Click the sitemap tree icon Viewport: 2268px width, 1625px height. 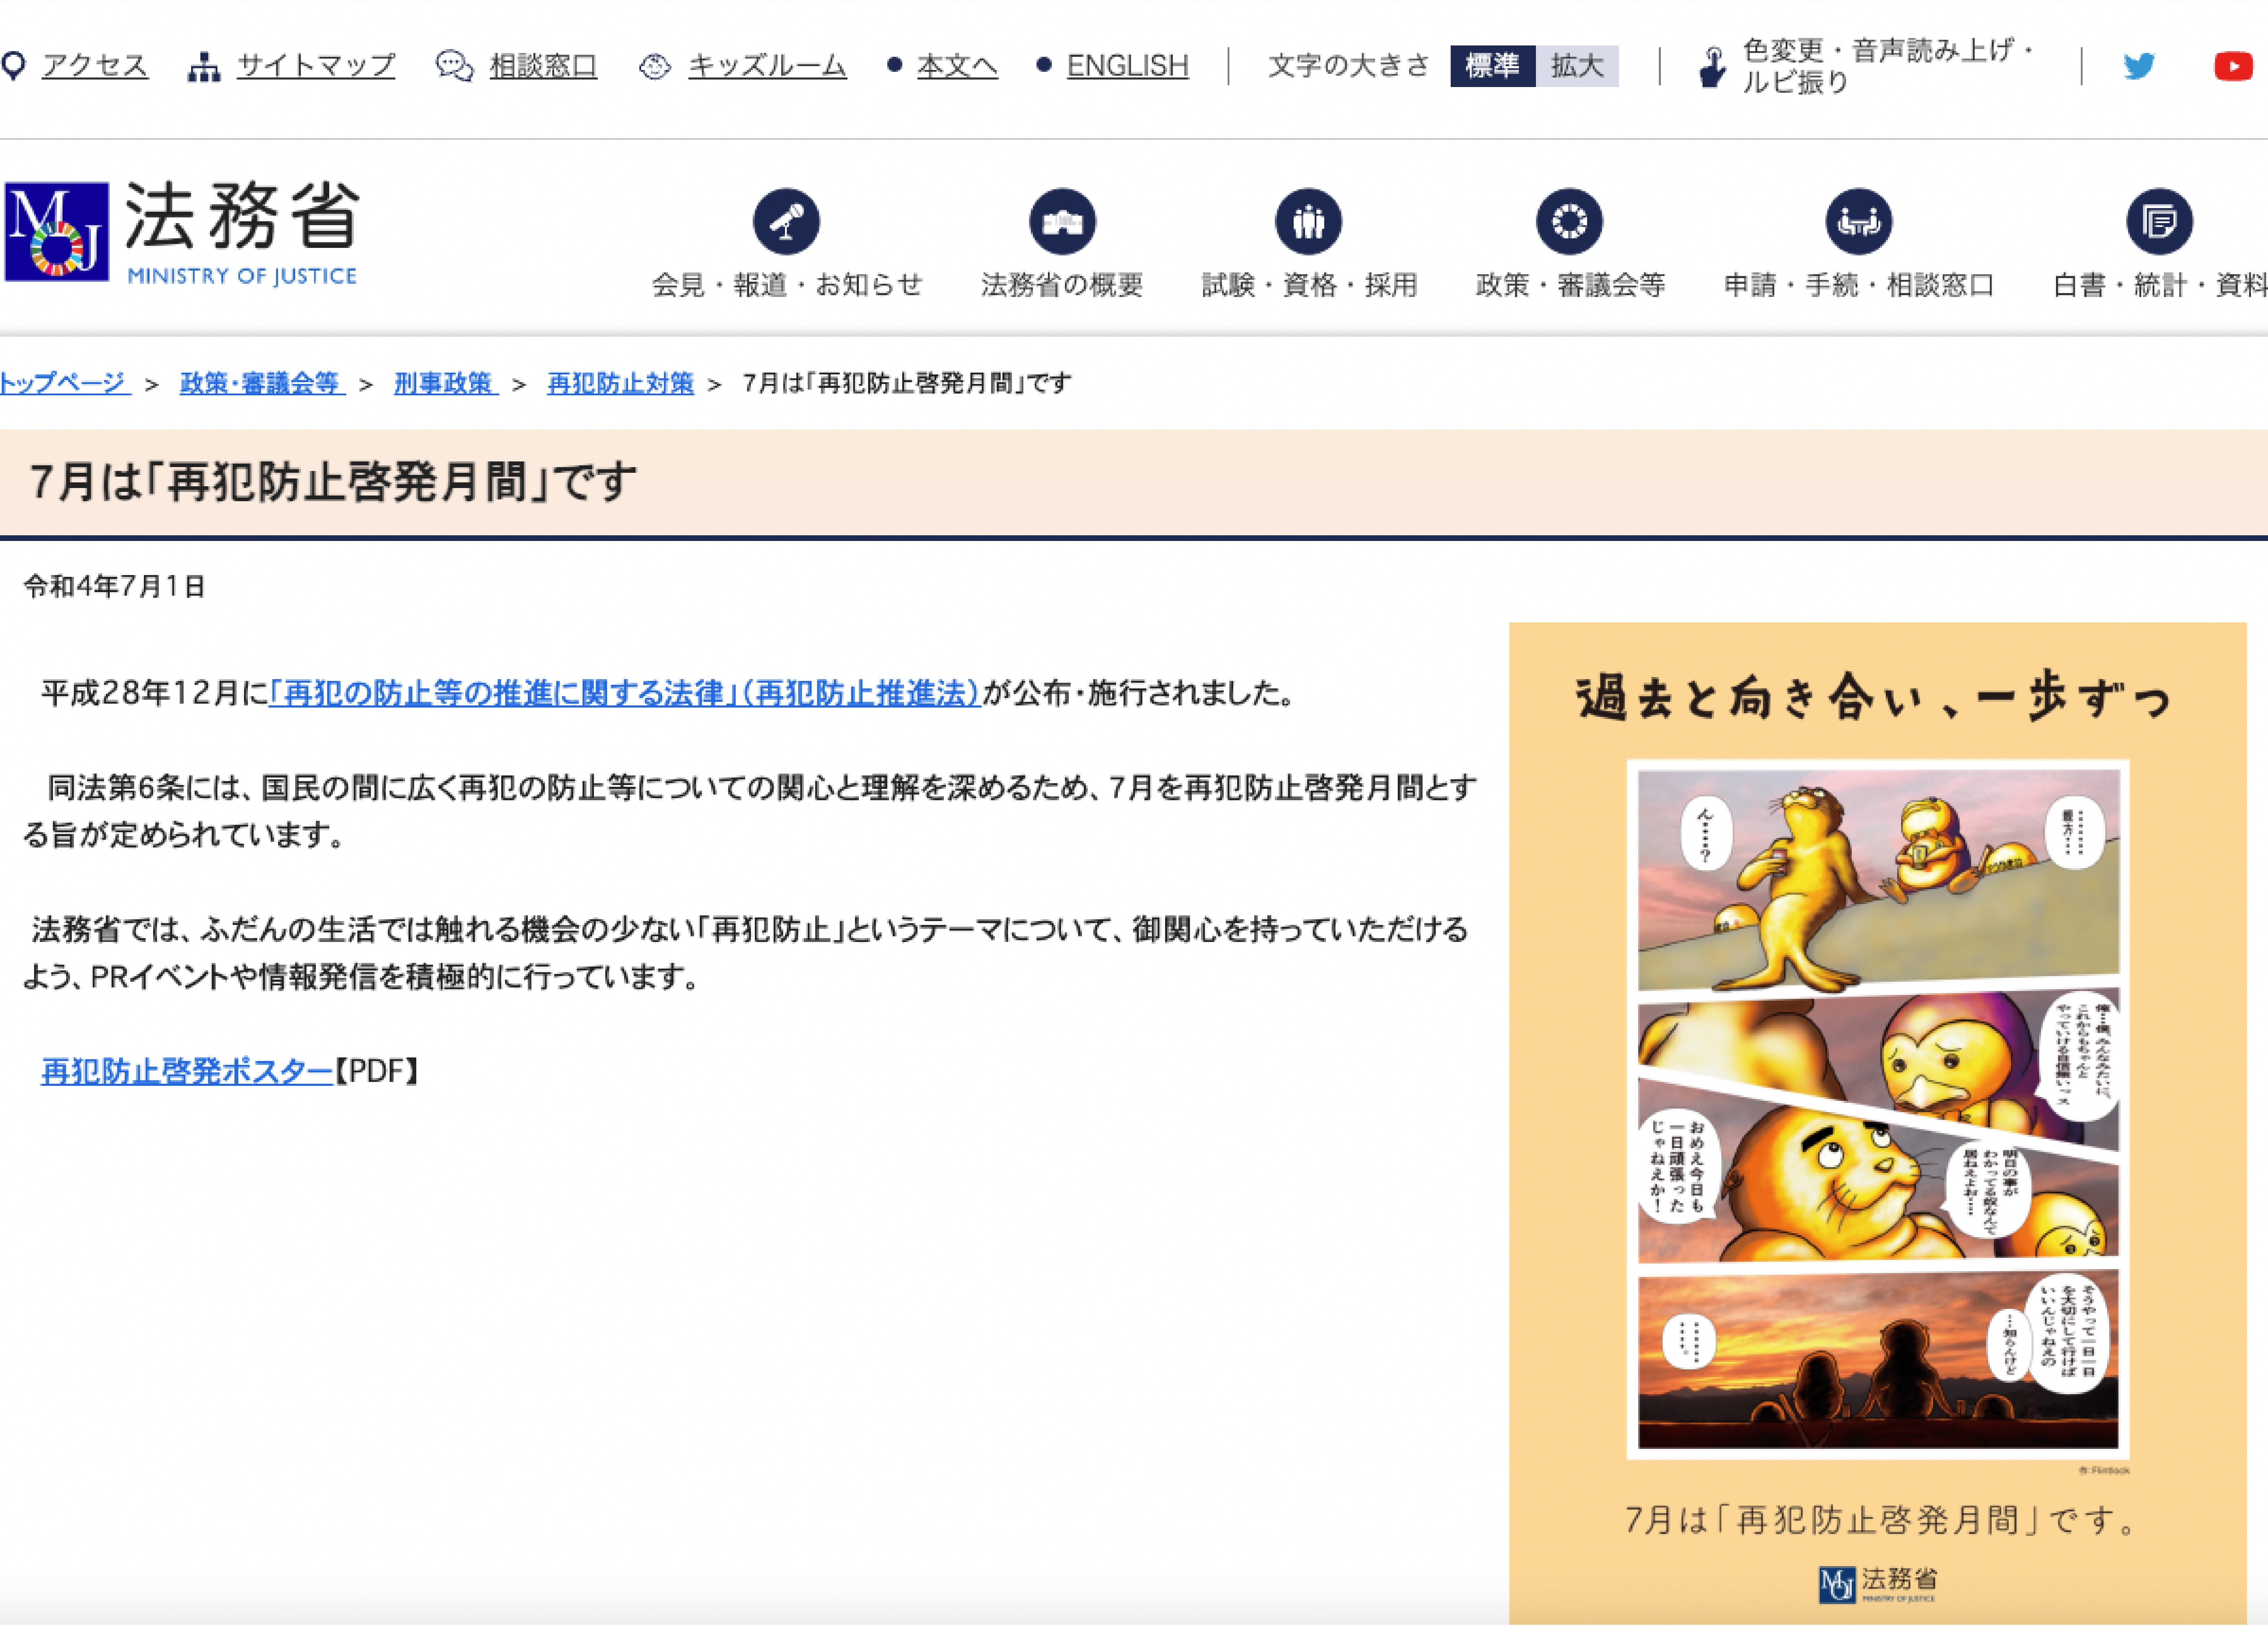tap(204, 67)
